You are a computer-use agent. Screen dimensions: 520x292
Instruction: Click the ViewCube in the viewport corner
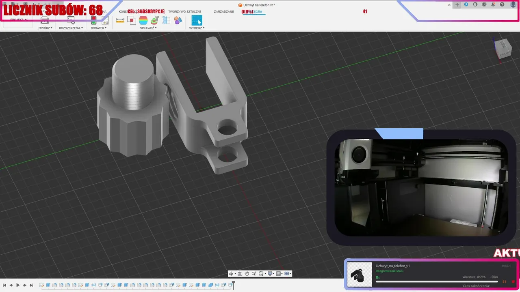(503, 49)
